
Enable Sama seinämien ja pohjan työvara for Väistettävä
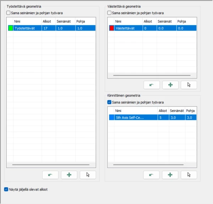[x=109, y=13]
